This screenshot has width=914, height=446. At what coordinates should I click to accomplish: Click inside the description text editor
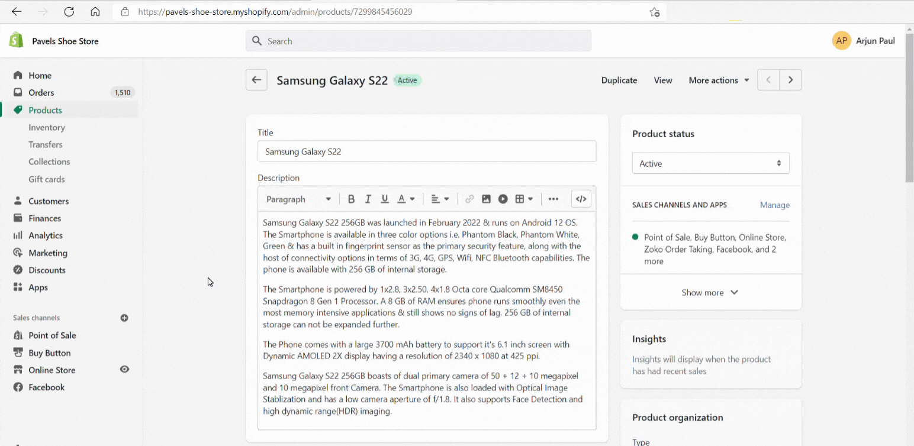point(427,320)
